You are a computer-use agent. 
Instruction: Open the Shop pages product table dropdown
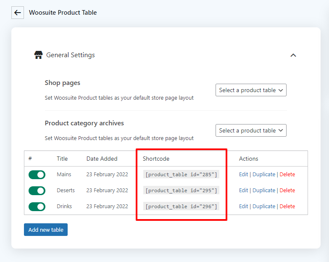(x=251, y=90)
